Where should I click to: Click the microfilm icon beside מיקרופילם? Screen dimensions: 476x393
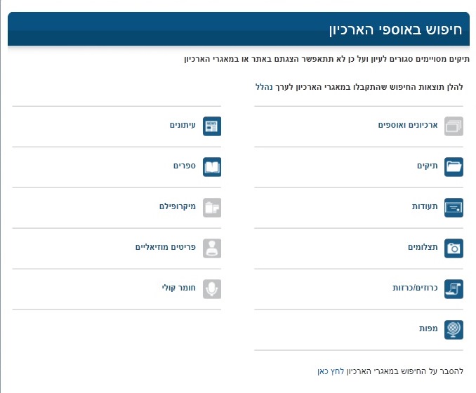point(212,208)
